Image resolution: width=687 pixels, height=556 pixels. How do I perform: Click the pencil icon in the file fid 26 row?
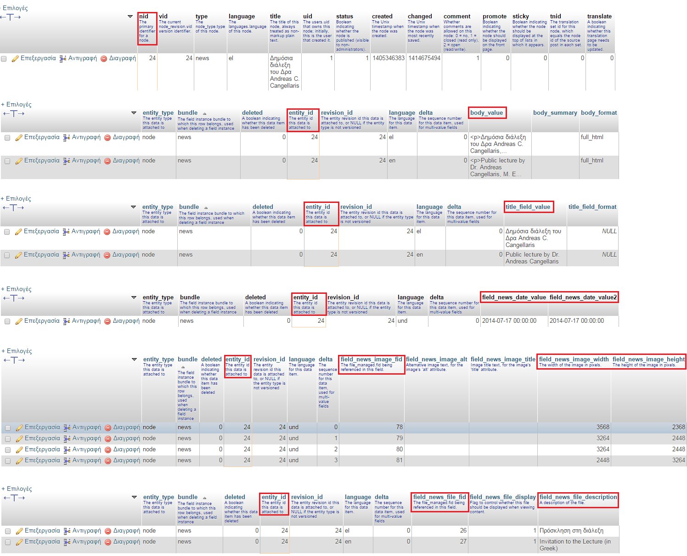[19, 531]
